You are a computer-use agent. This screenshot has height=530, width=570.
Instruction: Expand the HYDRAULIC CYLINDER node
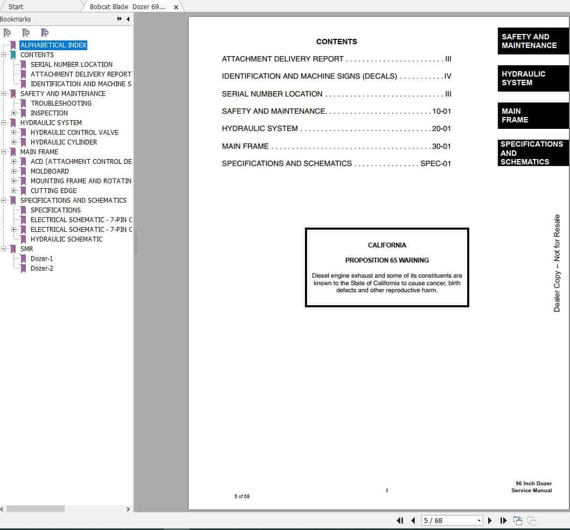14,142
